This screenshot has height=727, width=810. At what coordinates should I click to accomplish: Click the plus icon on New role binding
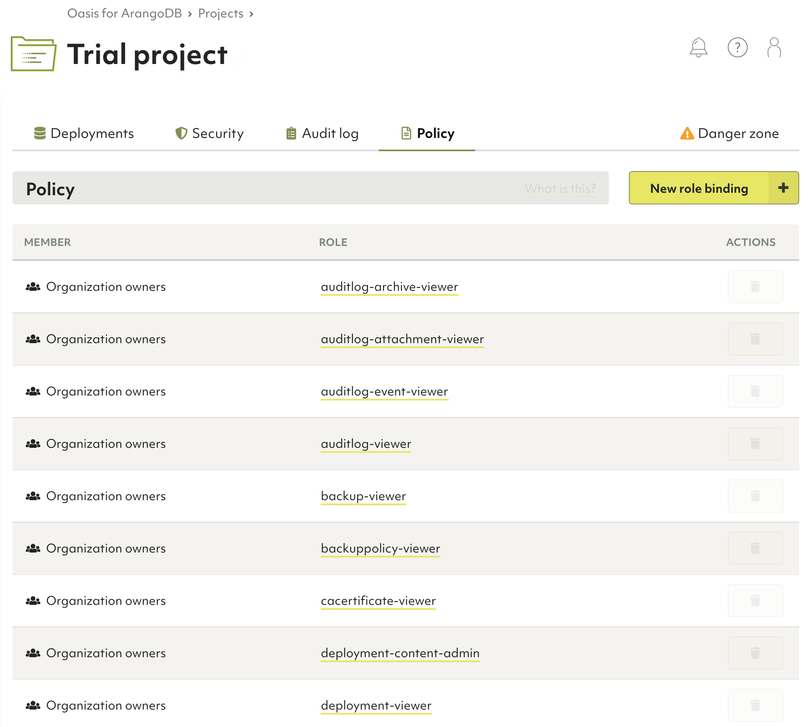coord(783,188)
